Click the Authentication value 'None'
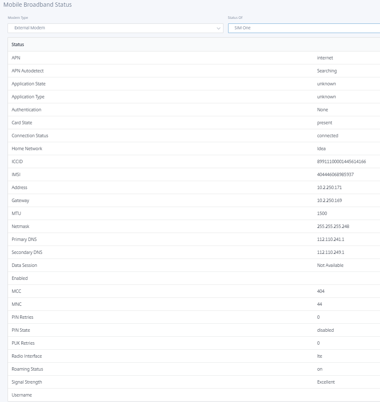The width and height of the screenshot is (380, 402). pos(322,110)
